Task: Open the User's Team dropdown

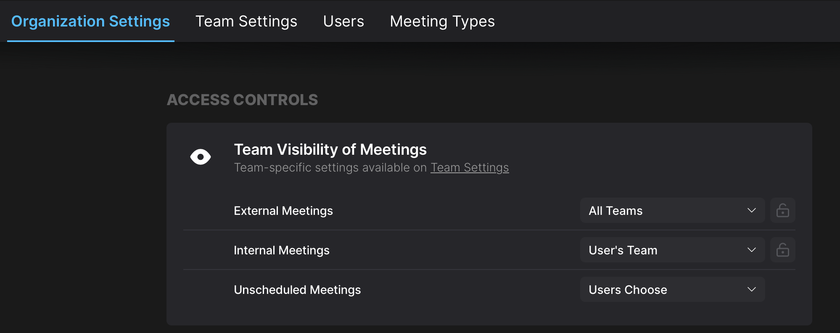Action: 672,250
